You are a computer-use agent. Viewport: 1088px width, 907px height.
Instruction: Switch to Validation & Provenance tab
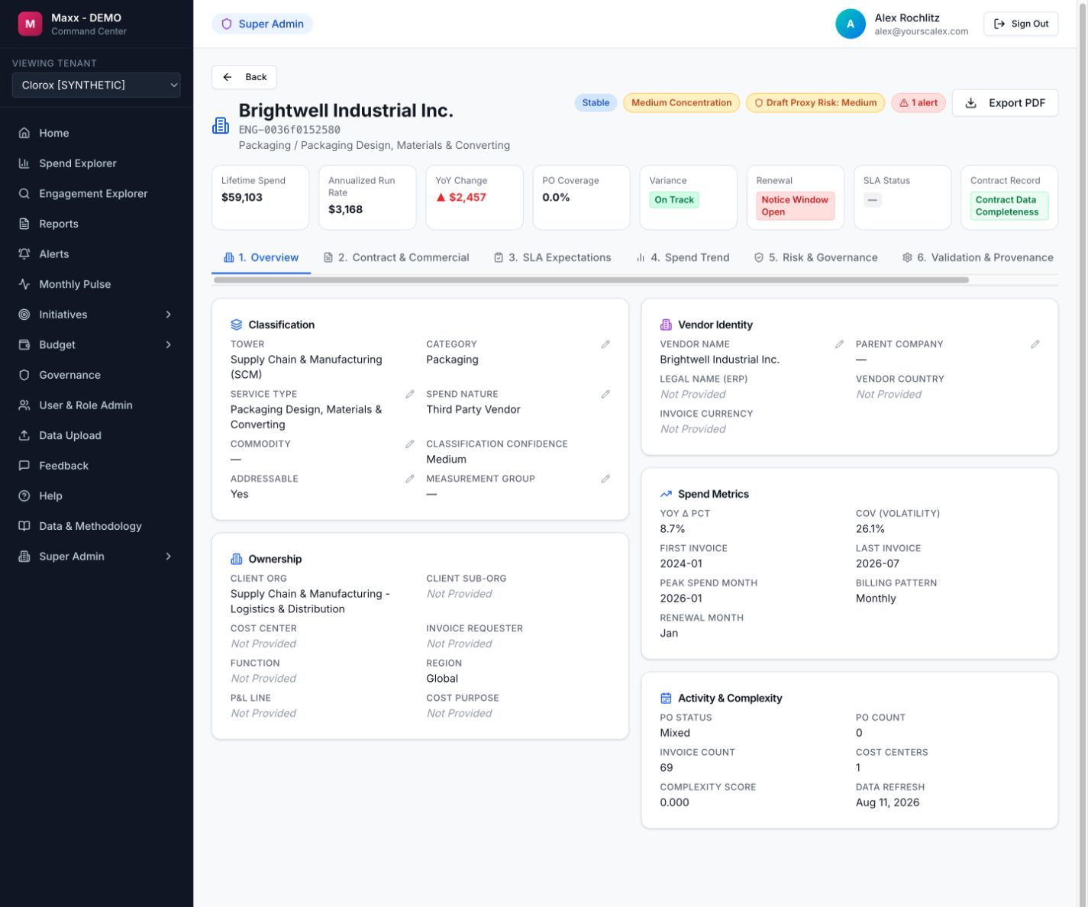977,257
